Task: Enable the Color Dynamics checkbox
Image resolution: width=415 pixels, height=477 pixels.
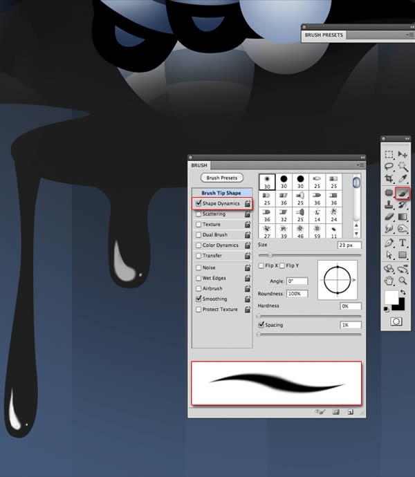Action: coord(199,245)
